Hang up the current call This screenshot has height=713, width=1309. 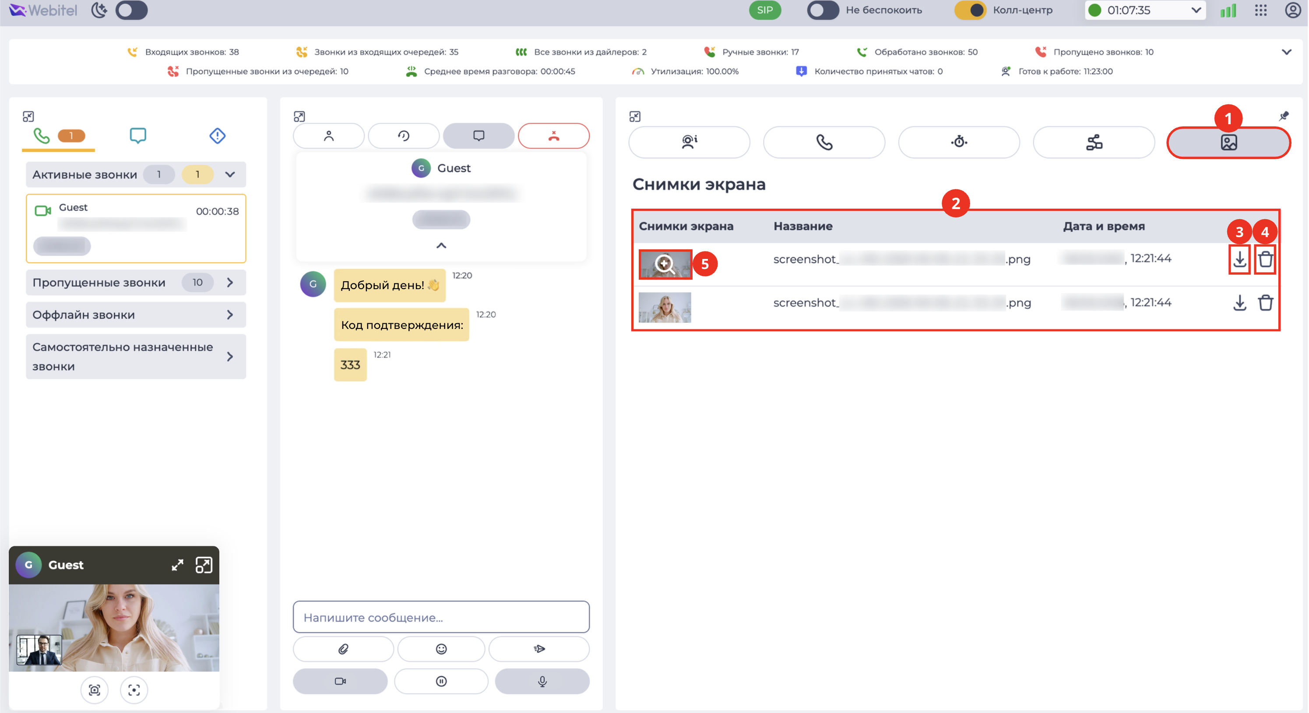point(553,136)
